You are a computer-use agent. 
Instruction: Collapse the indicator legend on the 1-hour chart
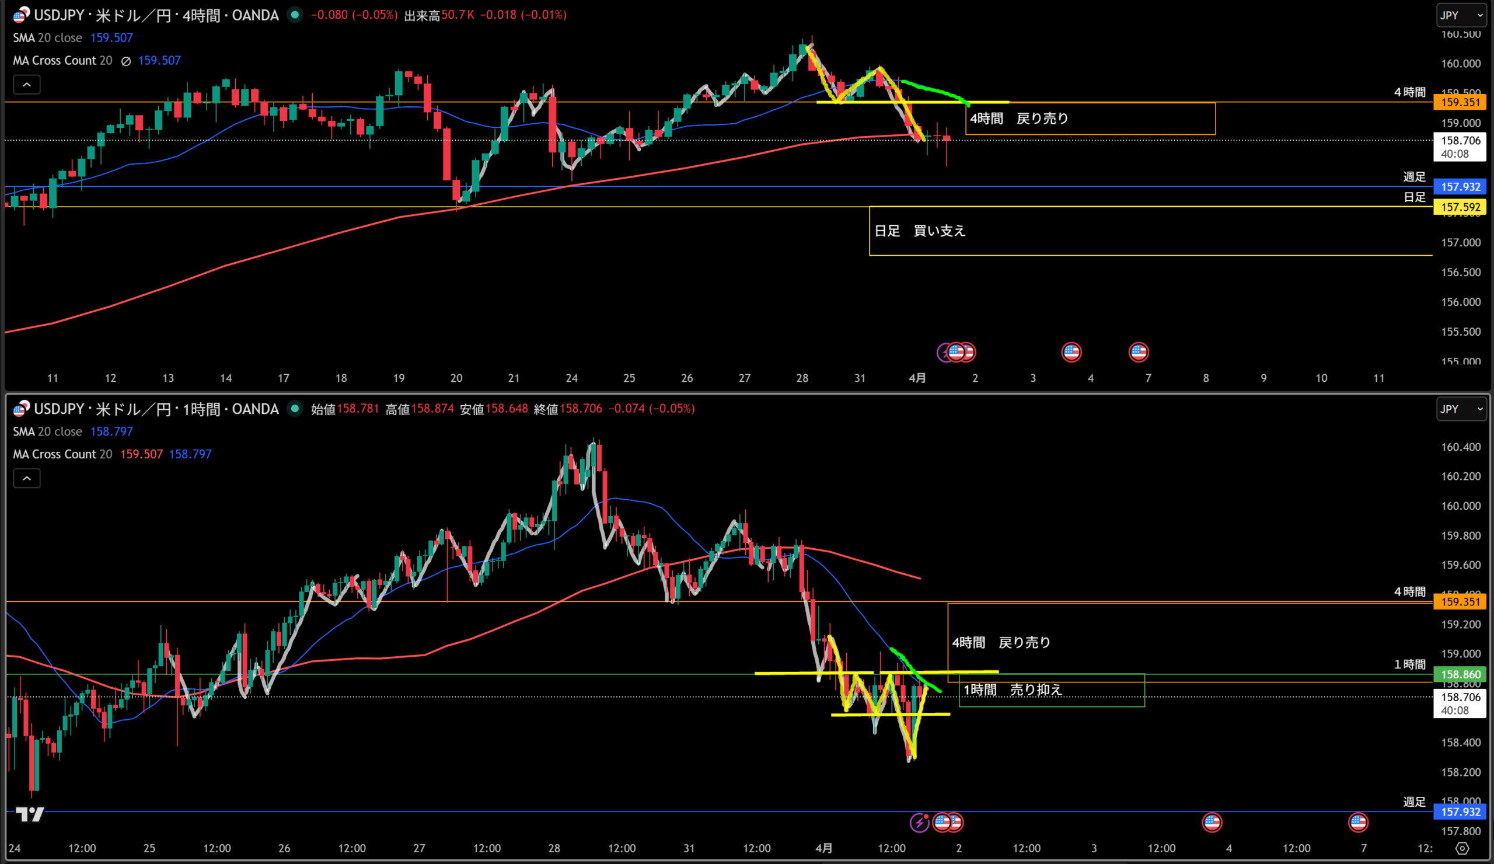pos(27,479)
